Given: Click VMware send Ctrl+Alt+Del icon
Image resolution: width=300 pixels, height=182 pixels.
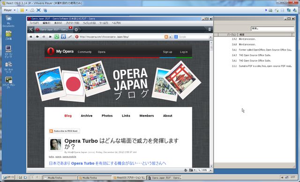Looking at the screenshot, I should [32, 10].
